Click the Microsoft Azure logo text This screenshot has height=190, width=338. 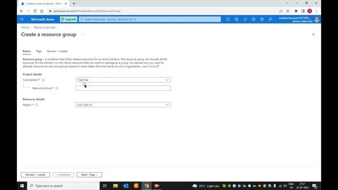43,20
